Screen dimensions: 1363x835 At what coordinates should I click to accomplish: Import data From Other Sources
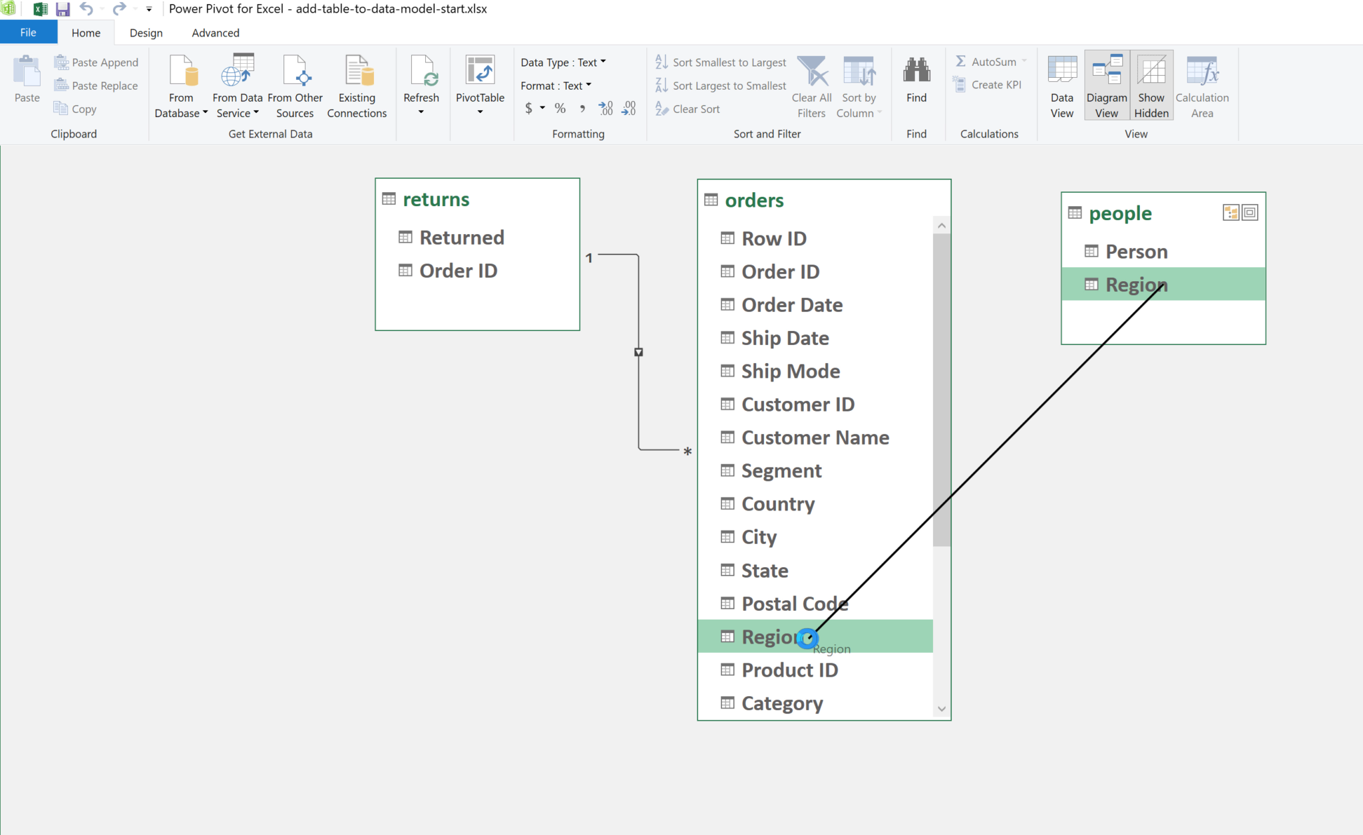click(295, 85)
